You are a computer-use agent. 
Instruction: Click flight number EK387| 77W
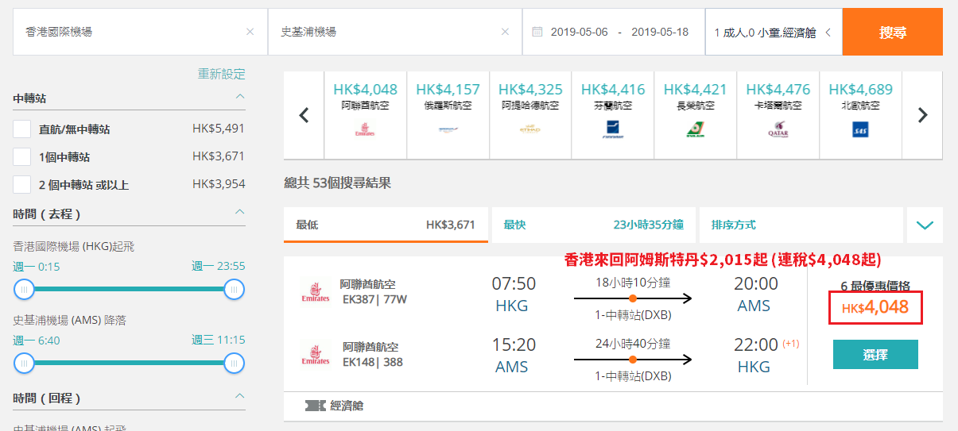(x=374, y=300)
